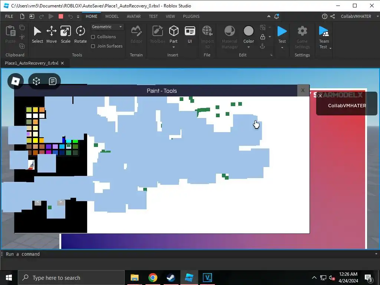Expand the Test dropdown arrow

click(x=282, y=47)
